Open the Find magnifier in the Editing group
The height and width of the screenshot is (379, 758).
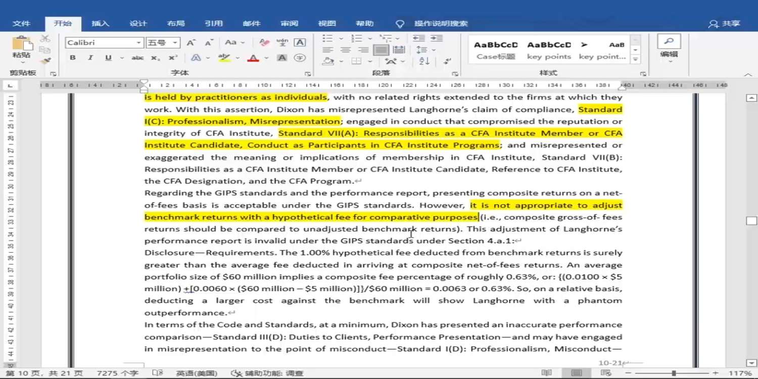tap(669, 41)
